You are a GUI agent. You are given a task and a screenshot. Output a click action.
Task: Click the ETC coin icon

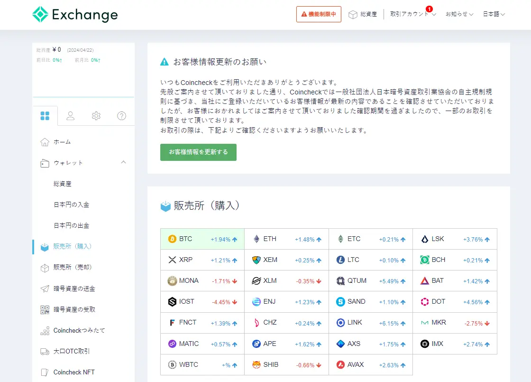[340, 239]
